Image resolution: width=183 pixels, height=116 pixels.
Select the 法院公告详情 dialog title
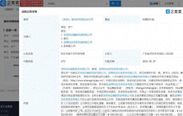[29, 11]
